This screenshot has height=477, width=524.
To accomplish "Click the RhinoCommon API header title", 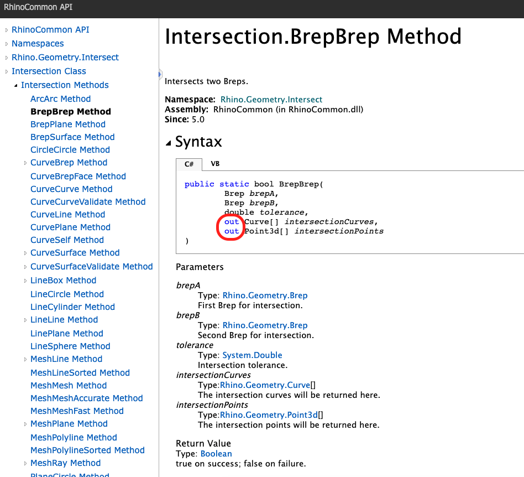I will pyautogui.click(x=38, y=7).
